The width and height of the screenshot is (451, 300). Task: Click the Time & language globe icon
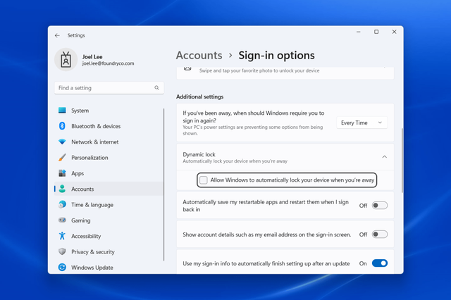(x=62, y=204)
